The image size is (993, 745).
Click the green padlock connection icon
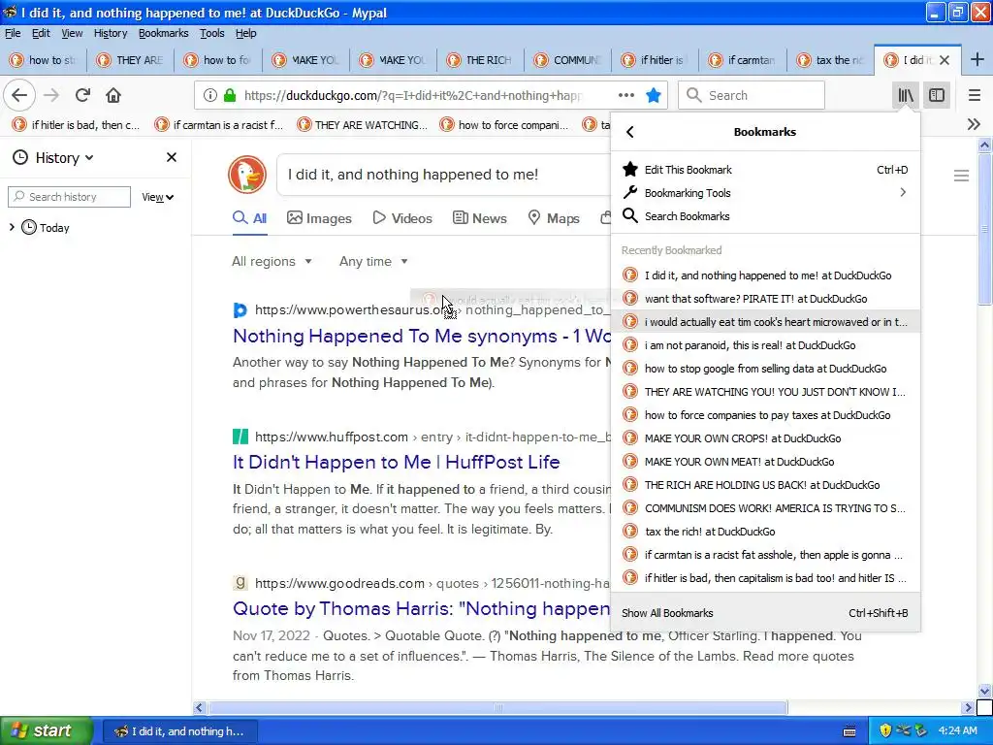(x=230, y=95)
